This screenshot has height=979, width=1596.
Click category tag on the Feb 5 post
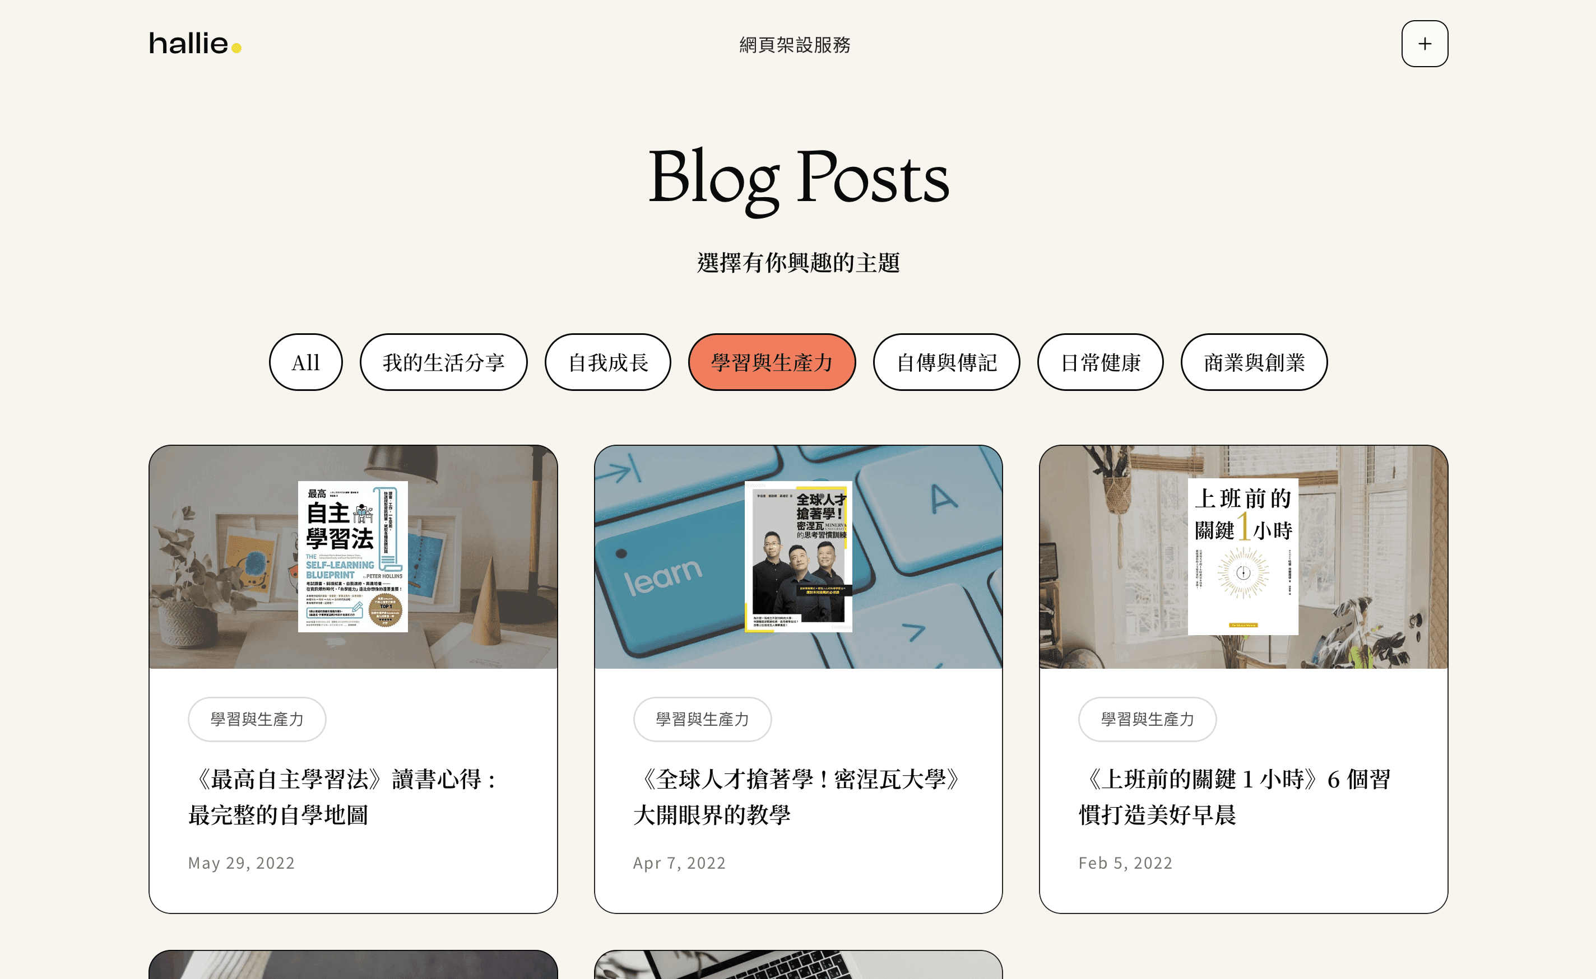pos(1147,719)
